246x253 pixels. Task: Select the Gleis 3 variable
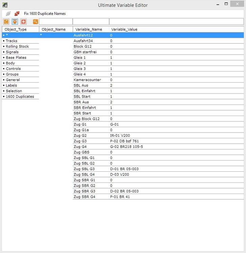pyautogui.click(x=79, y=69)
